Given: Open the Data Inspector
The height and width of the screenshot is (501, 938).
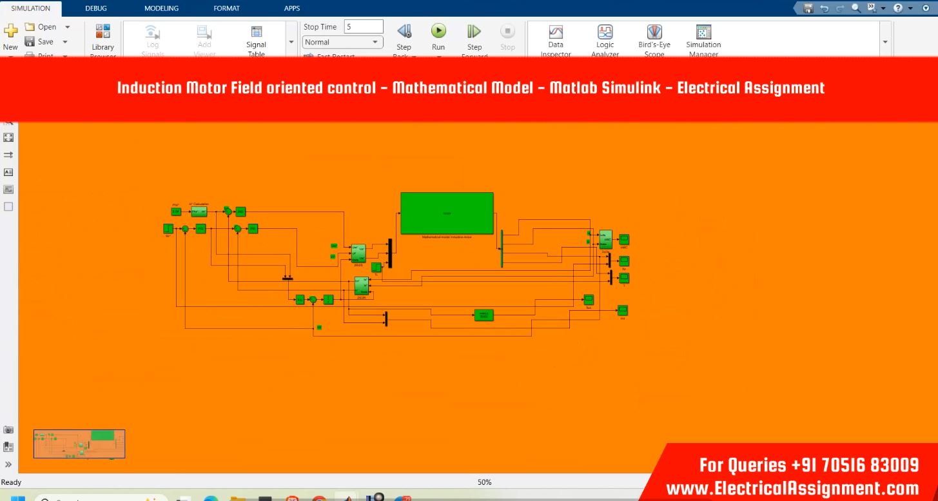Looking at the screenshot, I should [556, 41].
